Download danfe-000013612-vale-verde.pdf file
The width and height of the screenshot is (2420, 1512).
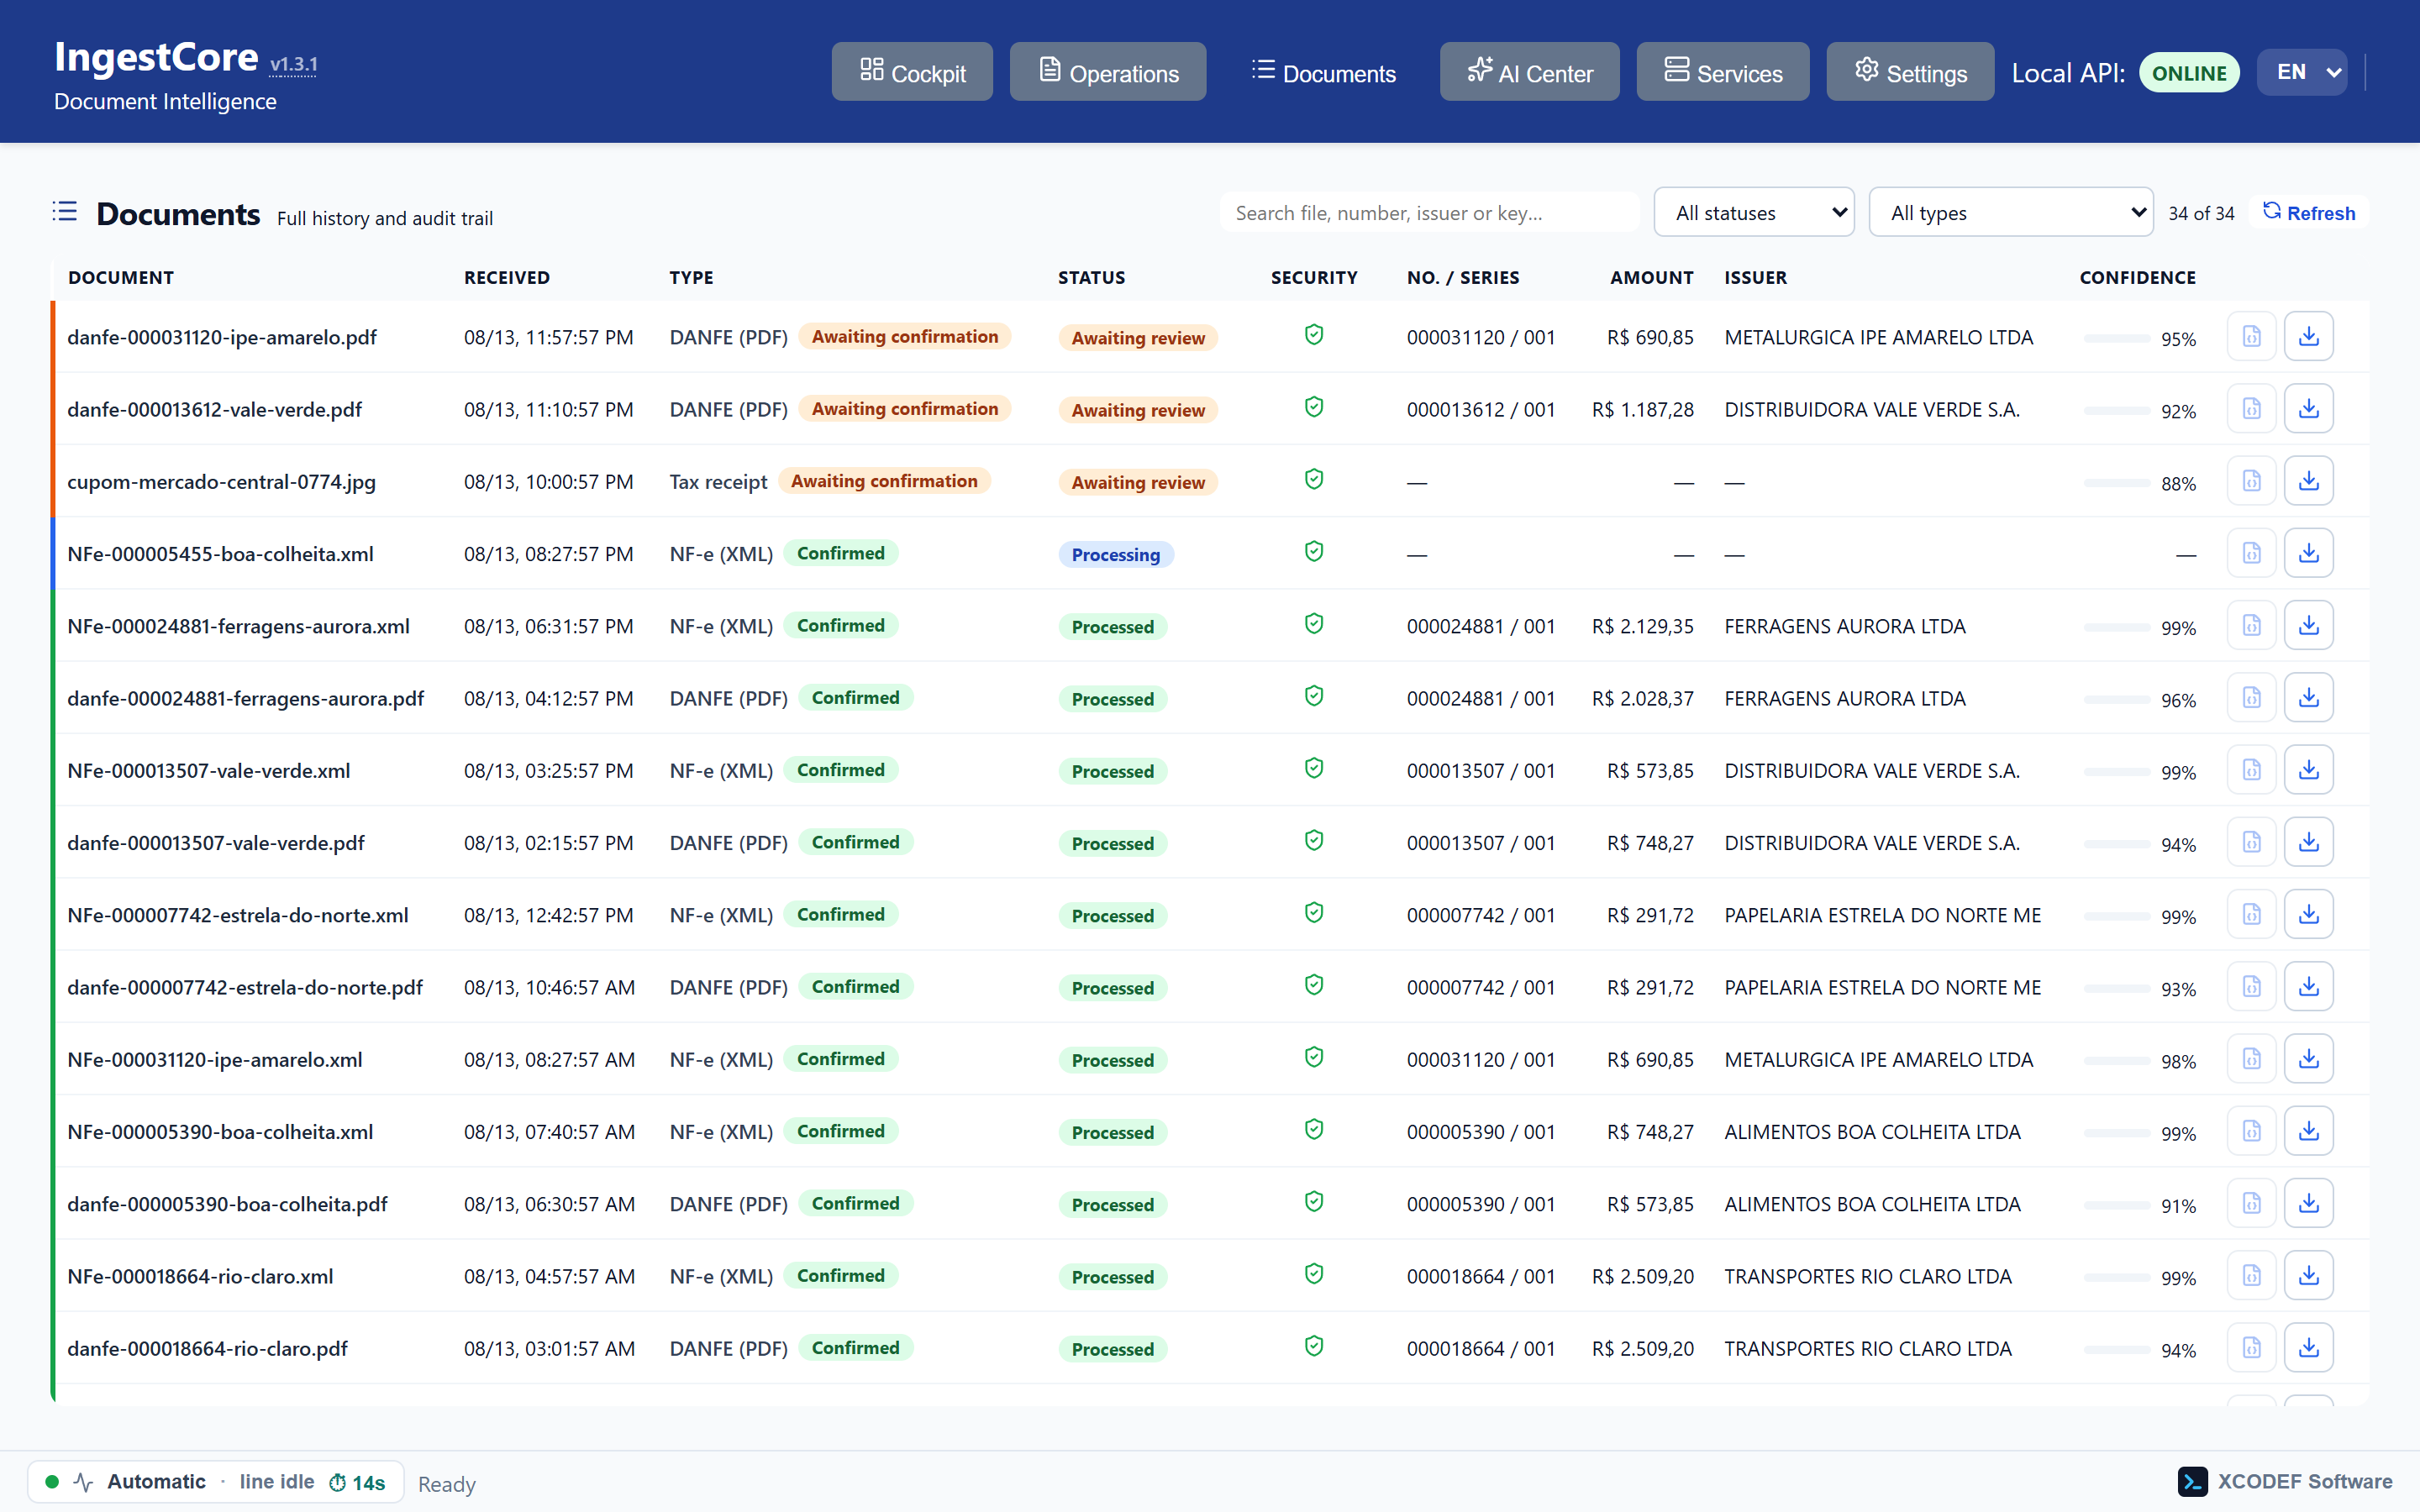click(x=2308, y=409)
